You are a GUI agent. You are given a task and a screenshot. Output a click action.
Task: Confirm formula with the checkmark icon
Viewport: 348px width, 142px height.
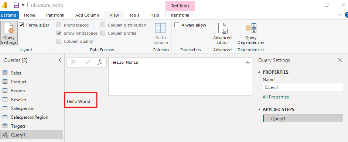[x=88, y=62]
